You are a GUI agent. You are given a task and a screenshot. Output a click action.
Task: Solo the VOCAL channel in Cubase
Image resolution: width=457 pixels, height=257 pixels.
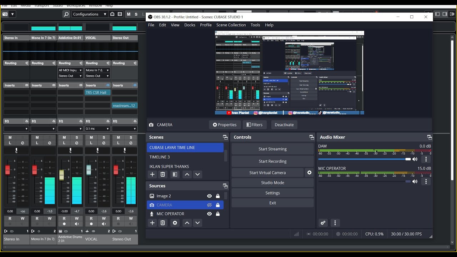(104, 137)
